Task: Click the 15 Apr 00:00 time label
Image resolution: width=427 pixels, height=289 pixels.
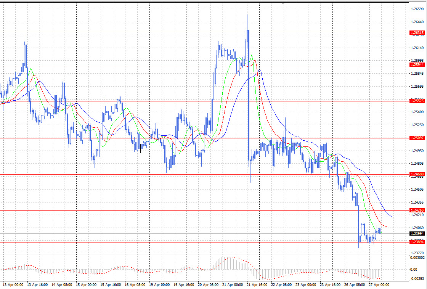Action: click(x=86, y=285)
